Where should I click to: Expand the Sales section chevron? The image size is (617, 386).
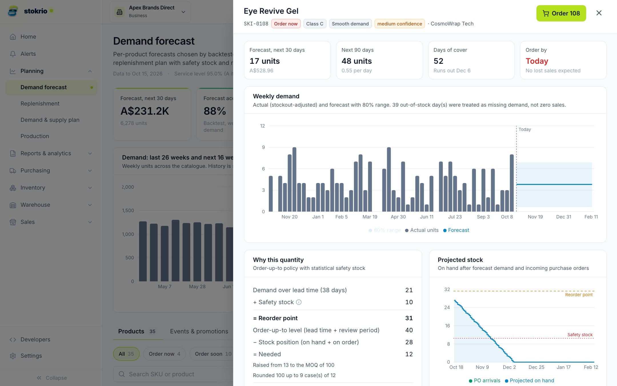(x=90, y=222)
